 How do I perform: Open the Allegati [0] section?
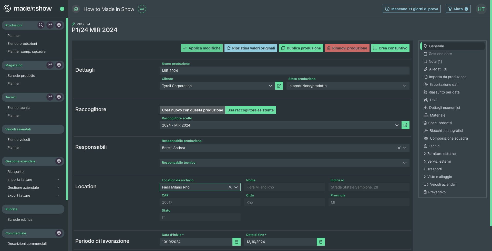tap(435, 69)
